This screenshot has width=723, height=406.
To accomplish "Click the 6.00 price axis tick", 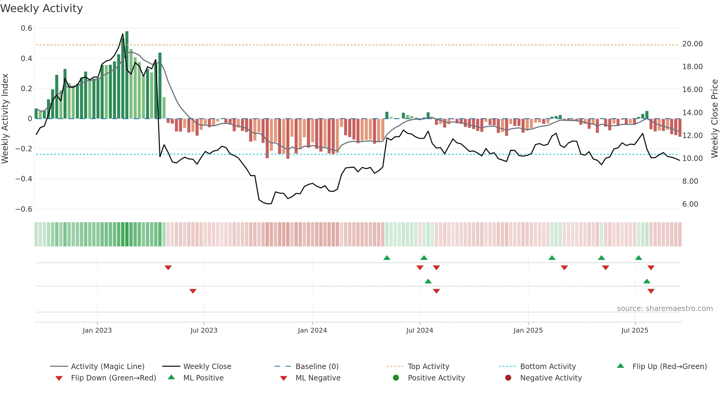I will 690,204.
